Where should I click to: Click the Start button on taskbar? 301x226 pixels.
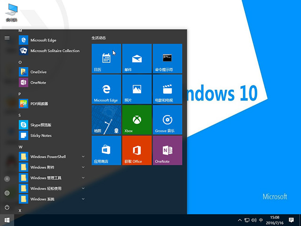tap(7, 220)
